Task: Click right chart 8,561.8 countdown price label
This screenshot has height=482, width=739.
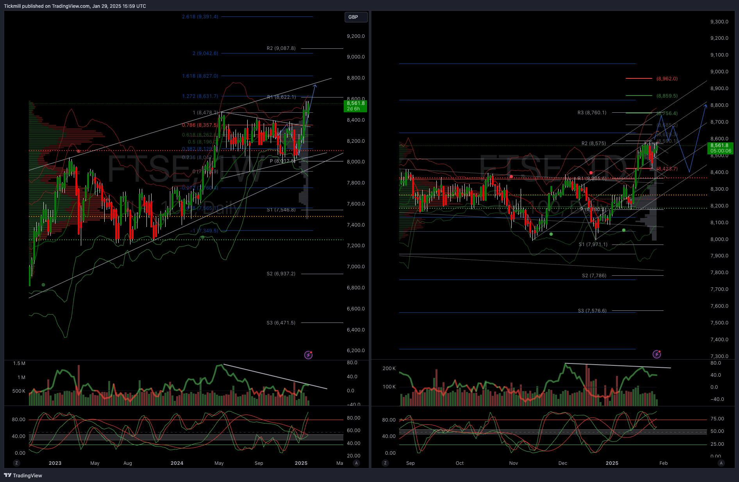Action: click(720, 148)
